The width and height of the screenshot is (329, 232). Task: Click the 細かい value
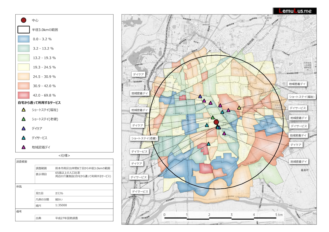(59, 199)
